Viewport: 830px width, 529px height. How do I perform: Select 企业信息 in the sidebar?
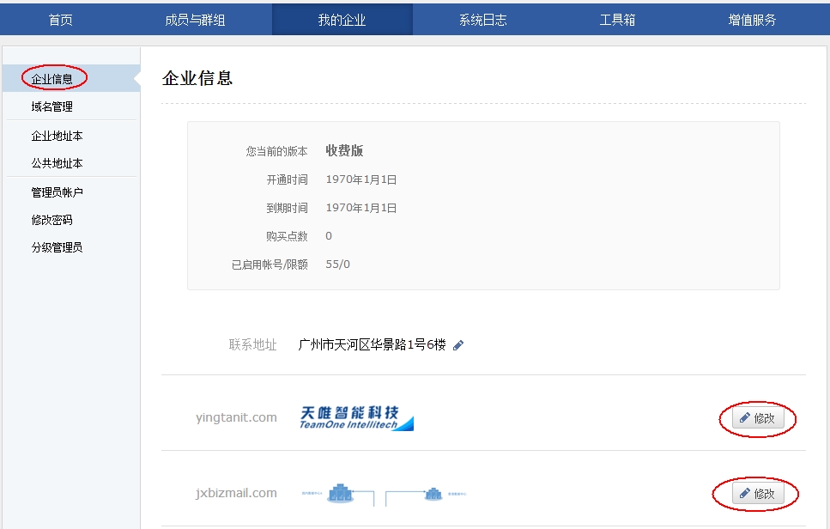[x=52, y=79]
